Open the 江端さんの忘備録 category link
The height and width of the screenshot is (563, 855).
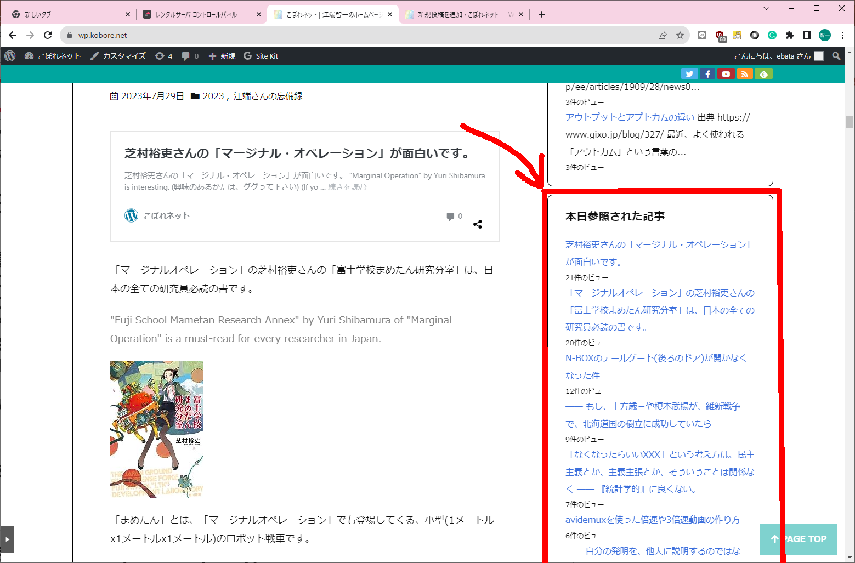click(x=268, y=96)
